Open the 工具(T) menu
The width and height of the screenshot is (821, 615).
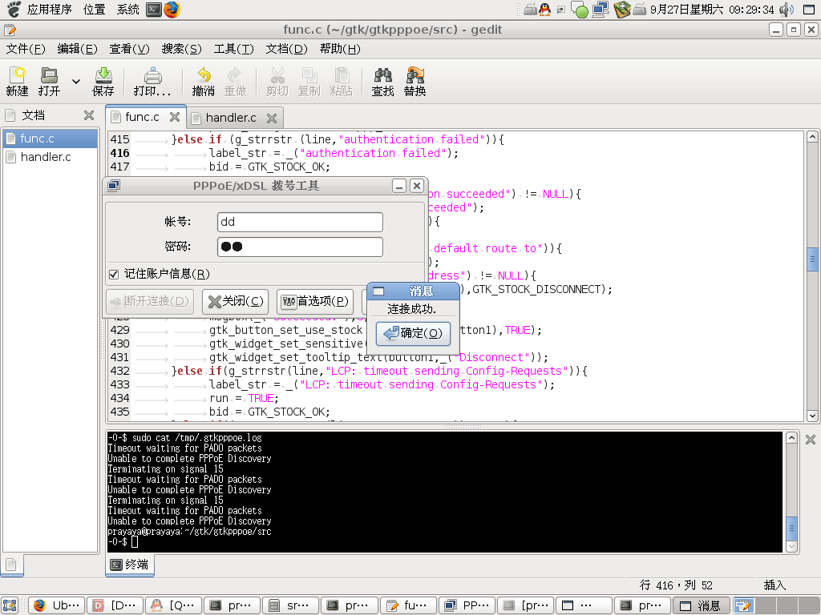[233, 49]
